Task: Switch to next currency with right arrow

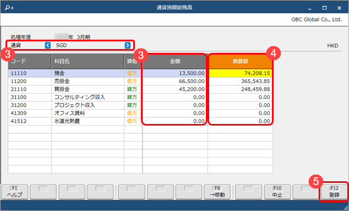Action: [128, 45]
